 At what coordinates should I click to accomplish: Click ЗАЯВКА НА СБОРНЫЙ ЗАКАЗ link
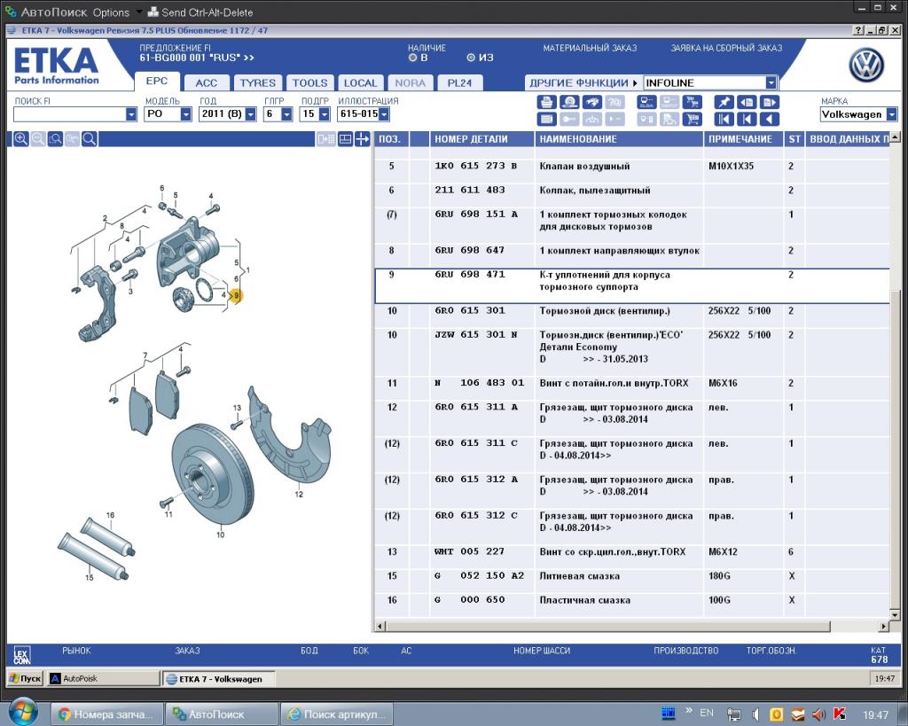(x=726, y=48)
